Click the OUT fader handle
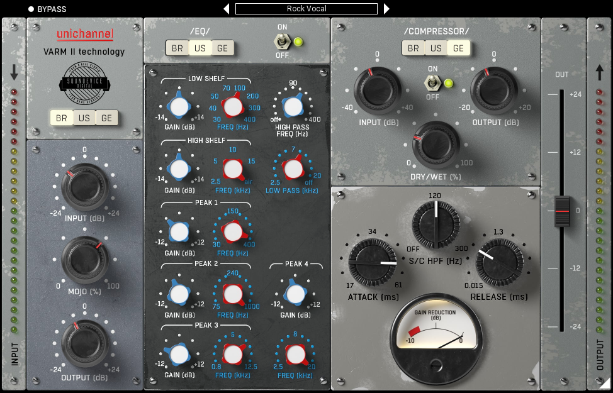This screenshot has width=613, height=393. 562,211
